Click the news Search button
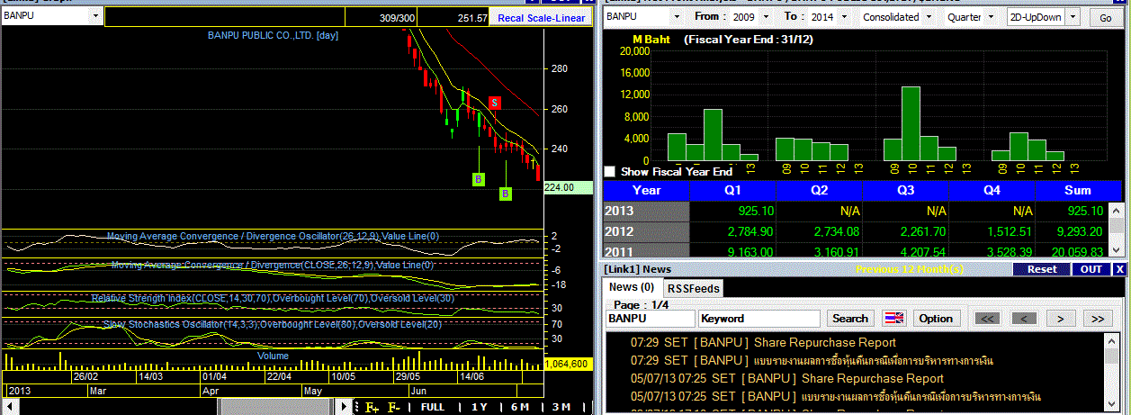The width and height of the screenshot is (1131, 415). 850,319
